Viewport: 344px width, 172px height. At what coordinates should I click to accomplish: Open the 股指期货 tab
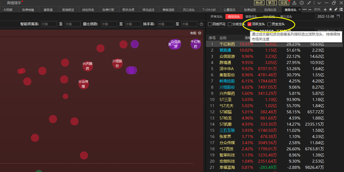[x=68, y=10]
